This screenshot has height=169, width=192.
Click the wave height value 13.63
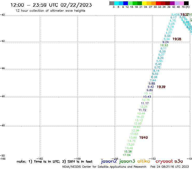(134, 134)
